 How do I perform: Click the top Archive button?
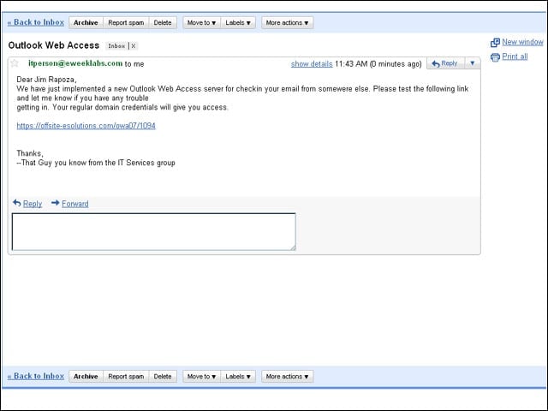[86, 23]
